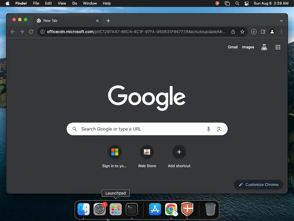
Task: Reload the current page
Action: (x=31, y=32)
